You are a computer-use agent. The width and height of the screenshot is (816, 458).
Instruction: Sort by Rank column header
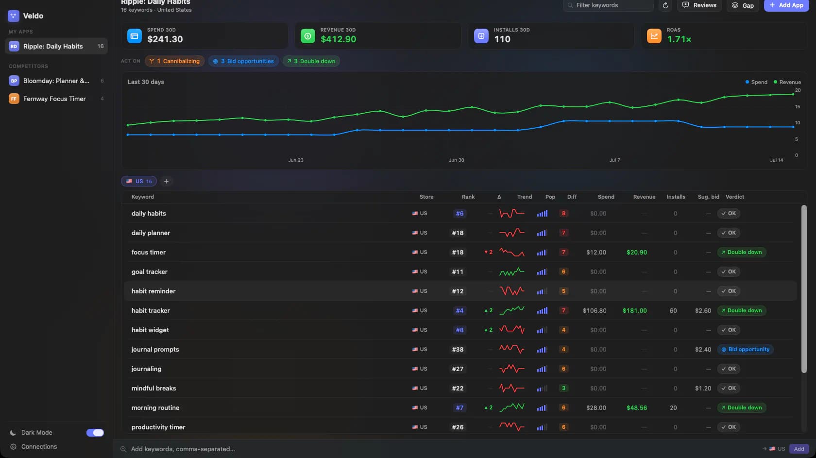coord(468,197)
